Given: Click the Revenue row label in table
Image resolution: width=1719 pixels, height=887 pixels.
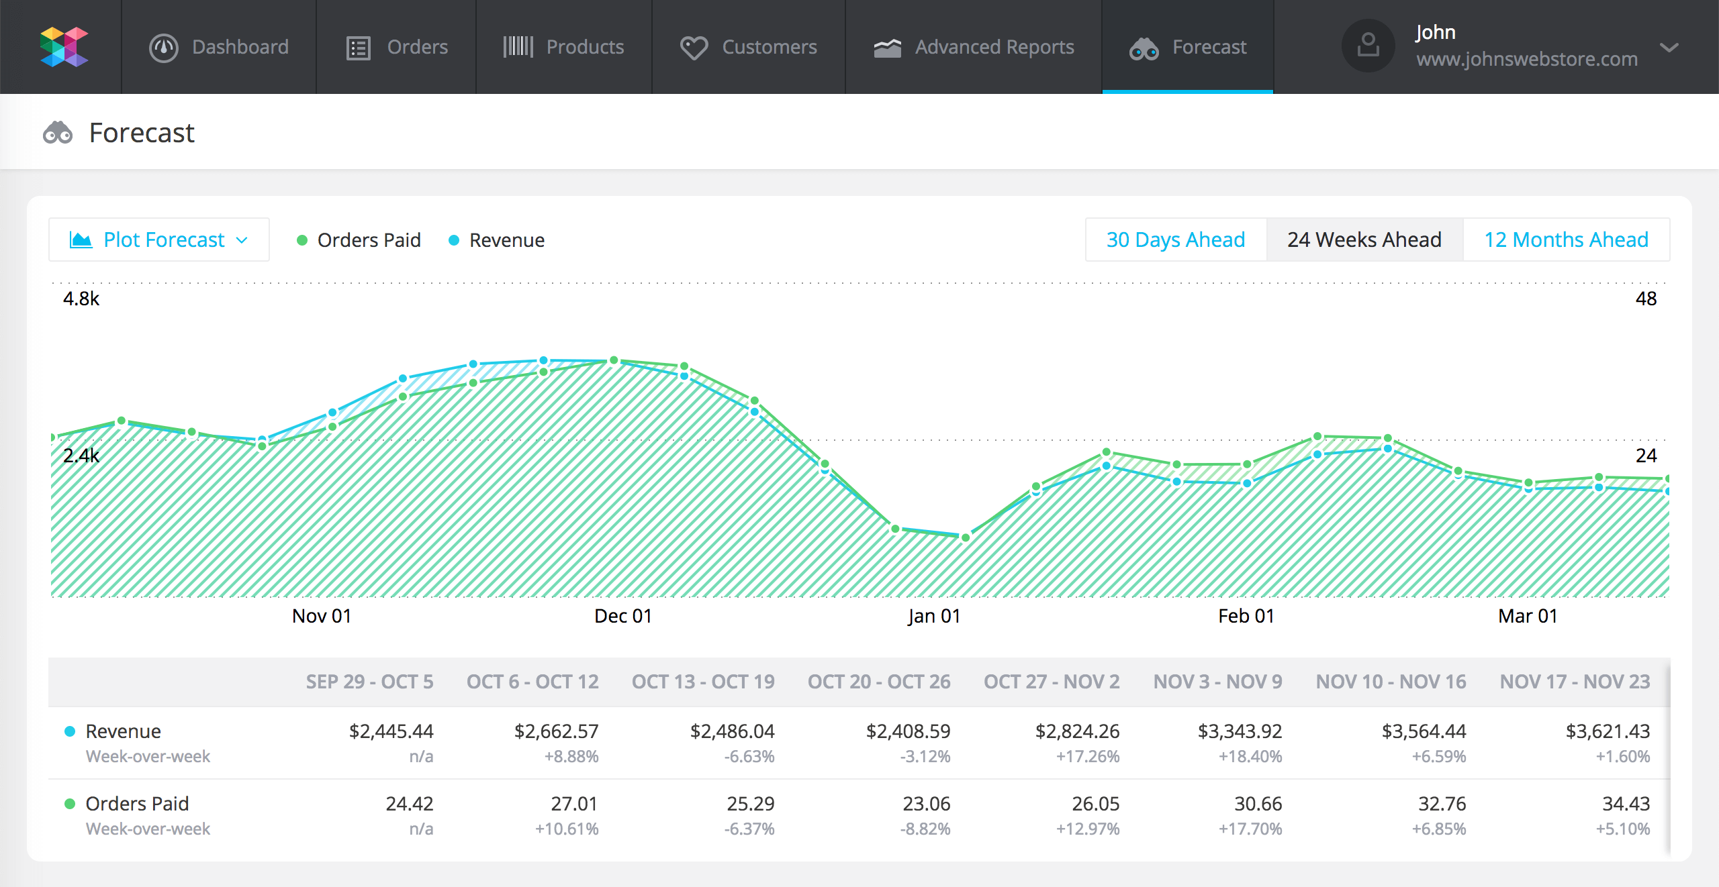Looking at the screenshot, I should click(x=123, y=731).
